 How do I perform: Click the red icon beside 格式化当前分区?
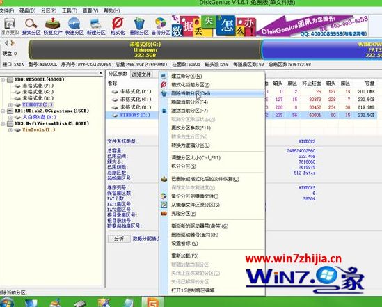164,85
